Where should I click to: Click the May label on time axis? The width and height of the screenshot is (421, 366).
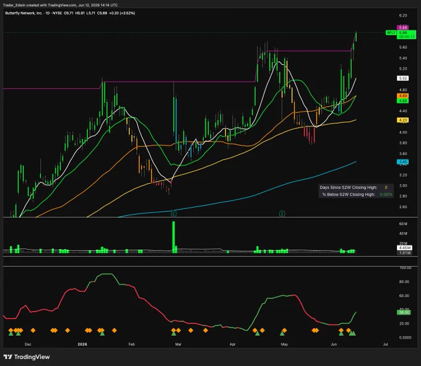(x=284, y=344)
